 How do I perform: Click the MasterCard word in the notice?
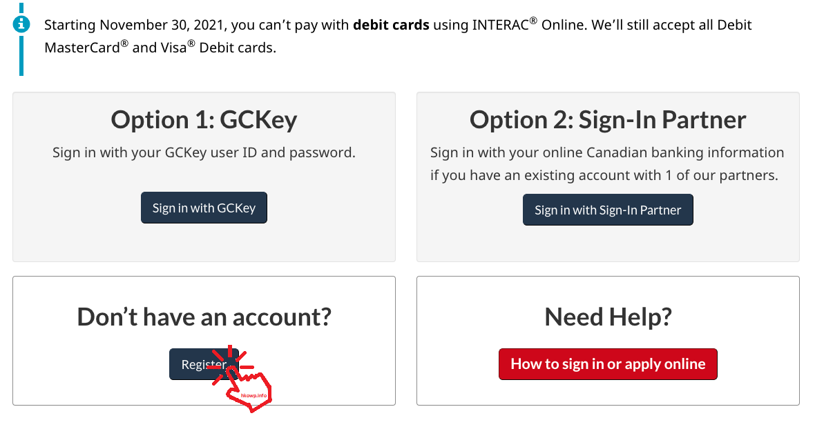pos(82,48)
